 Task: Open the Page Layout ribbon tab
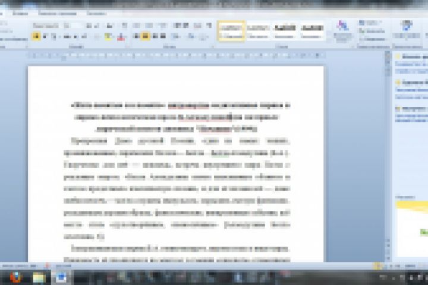57,14
